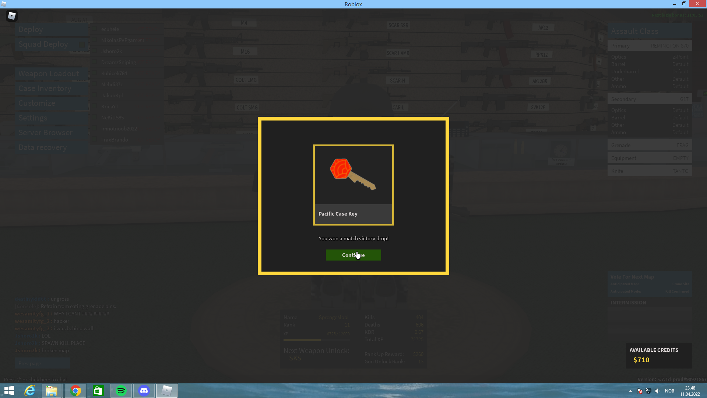The height and width of the screenshot is (398, 707).
Task: Open Server Browser
Action: point(52,133)
